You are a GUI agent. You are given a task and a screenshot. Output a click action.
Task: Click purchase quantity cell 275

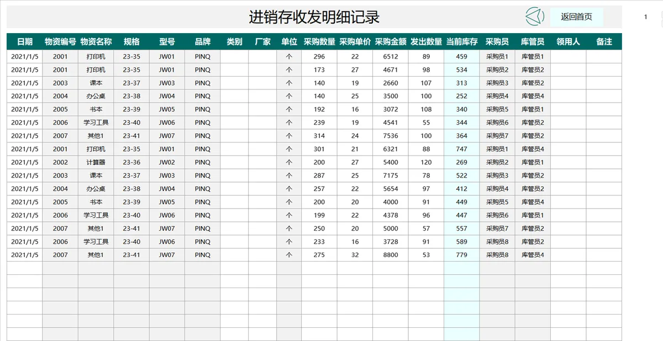pyautogui.click(x=319, y=255)
